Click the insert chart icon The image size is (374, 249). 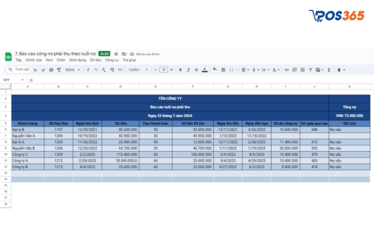[x=303, y=70]
